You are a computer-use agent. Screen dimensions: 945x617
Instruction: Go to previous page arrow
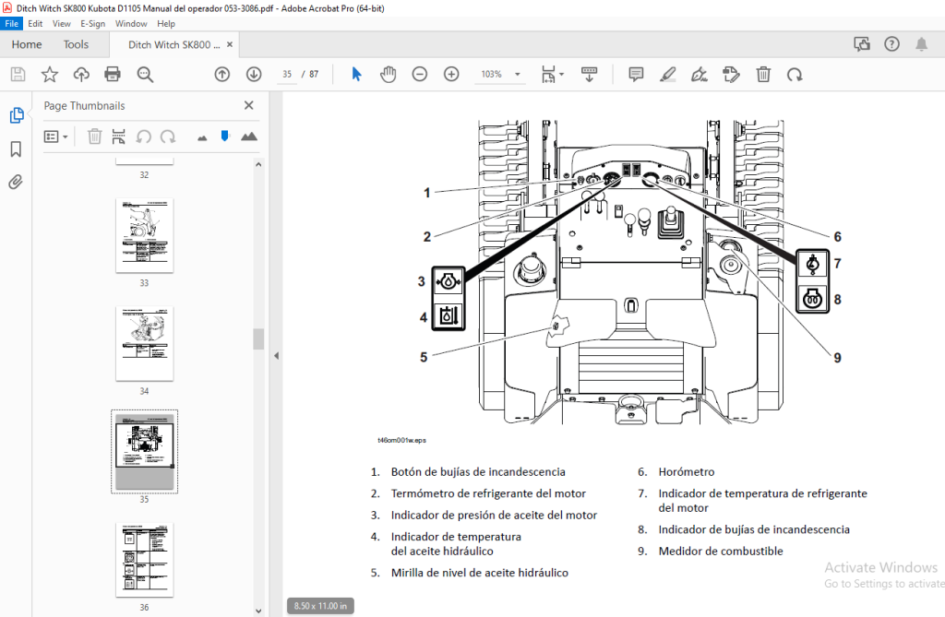(222, 74)
